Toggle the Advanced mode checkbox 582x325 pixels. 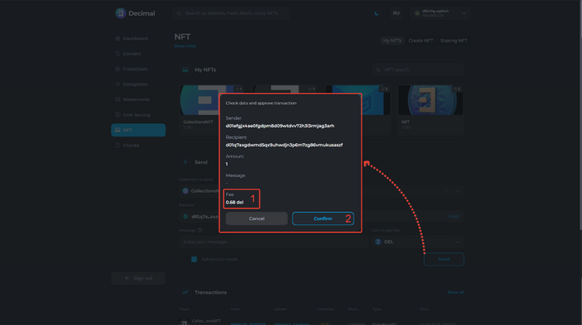(x=194, y=259)
